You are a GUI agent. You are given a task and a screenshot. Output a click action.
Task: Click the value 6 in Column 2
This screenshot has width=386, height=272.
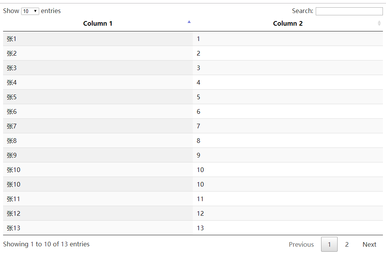(199, 111)
